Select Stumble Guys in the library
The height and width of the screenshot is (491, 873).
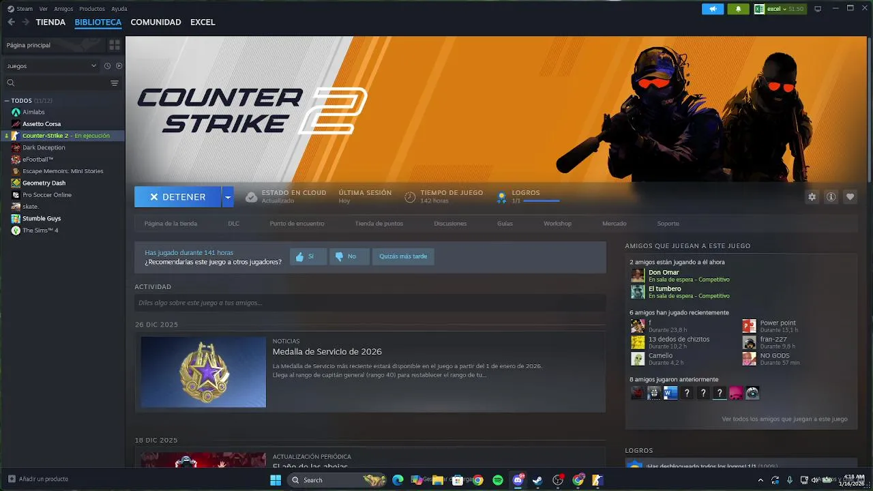42,218
